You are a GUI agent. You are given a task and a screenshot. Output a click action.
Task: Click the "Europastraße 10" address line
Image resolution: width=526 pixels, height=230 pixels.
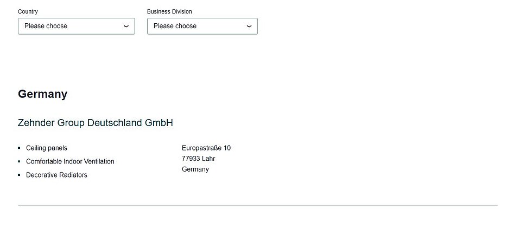[x=206, y=148]
